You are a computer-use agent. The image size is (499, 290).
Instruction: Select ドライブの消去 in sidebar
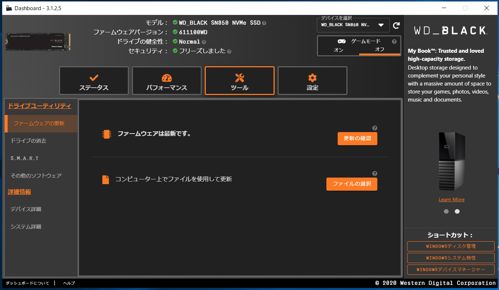pos(41,141)
